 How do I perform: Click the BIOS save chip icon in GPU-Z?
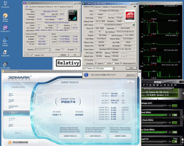tap(134, 25)
